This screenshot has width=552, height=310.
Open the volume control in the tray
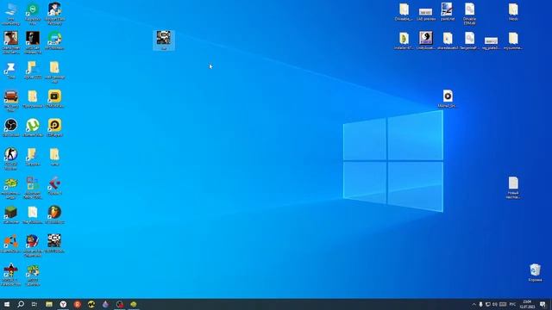494,304
